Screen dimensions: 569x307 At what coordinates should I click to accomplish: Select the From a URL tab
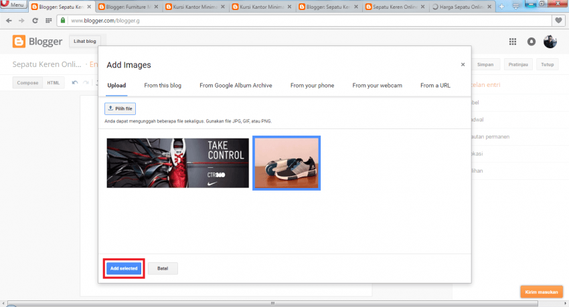coord(435,86)
